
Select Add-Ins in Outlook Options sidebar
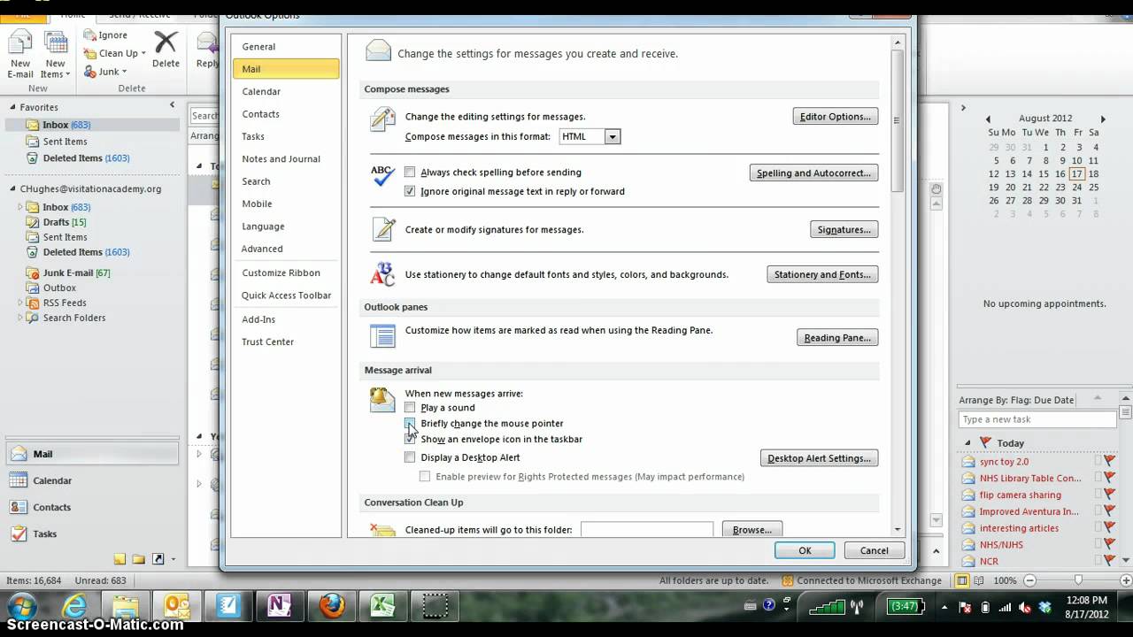click(x=286, y=319)
